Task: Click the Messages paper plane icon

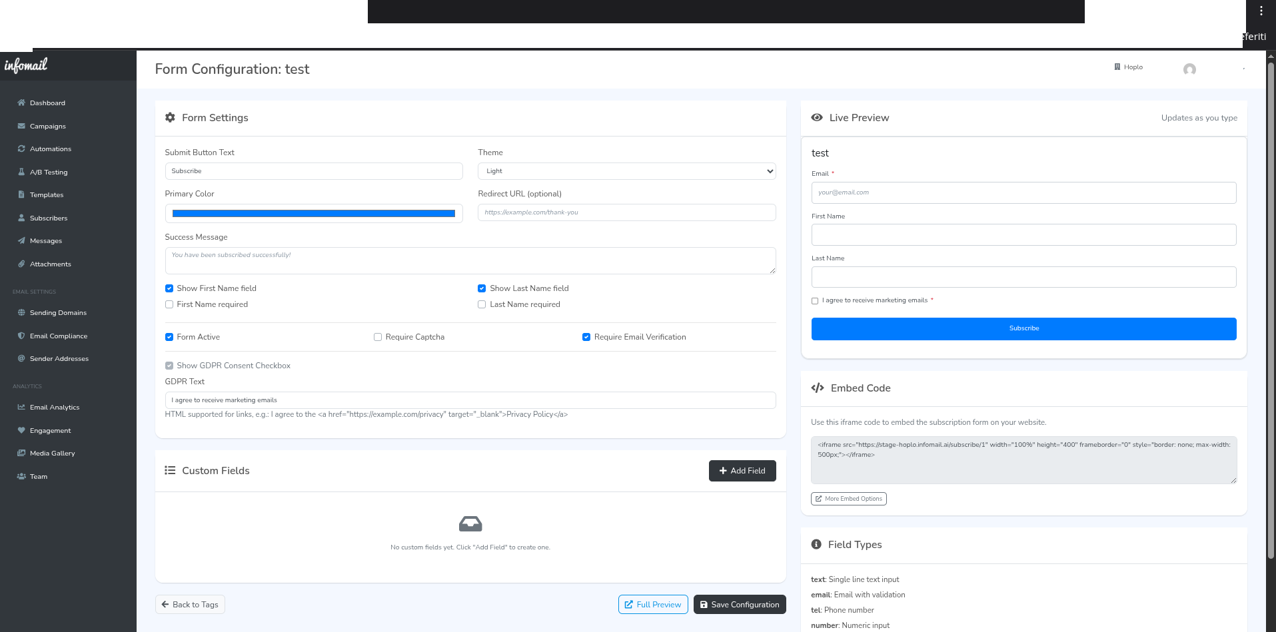Action: (x=21, y=240)
